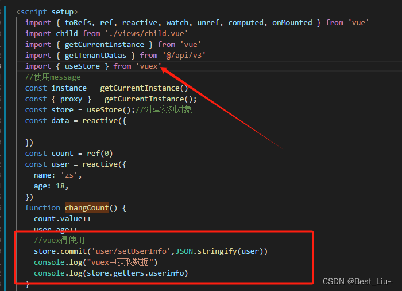Click the age value 18
The width and height of the screenshot is (402, 291).
click(60, 186)
